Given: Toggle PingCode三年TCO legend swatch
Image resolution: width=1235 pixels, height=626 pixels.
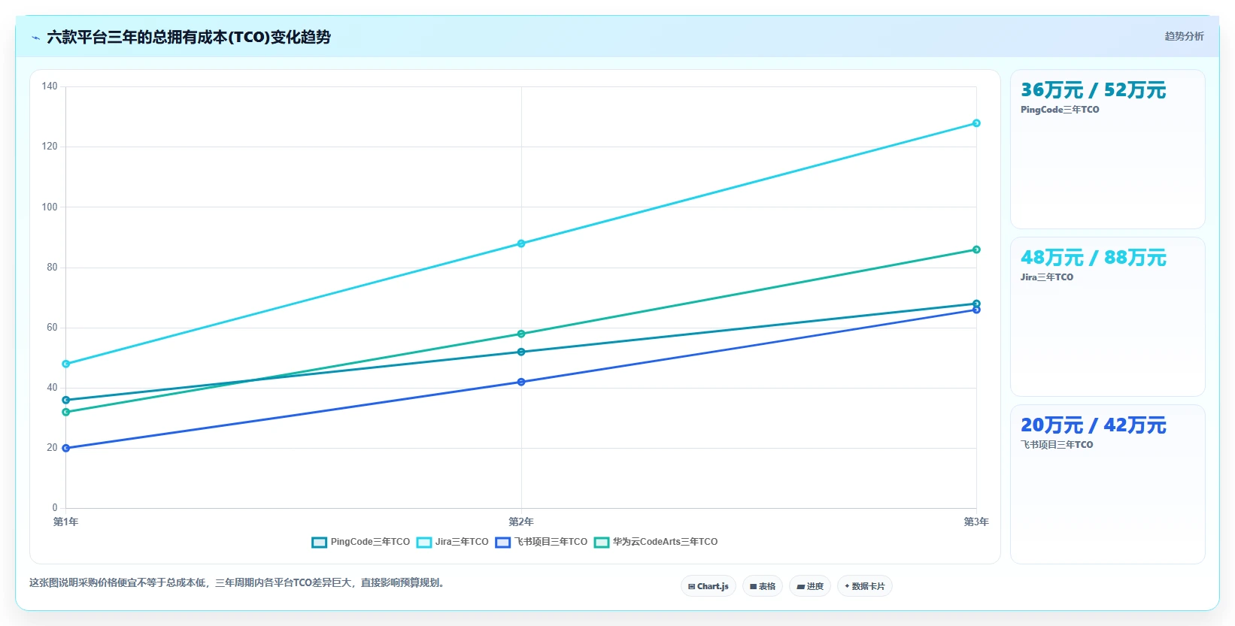Looking at the screenshot, I should point(319,543).
